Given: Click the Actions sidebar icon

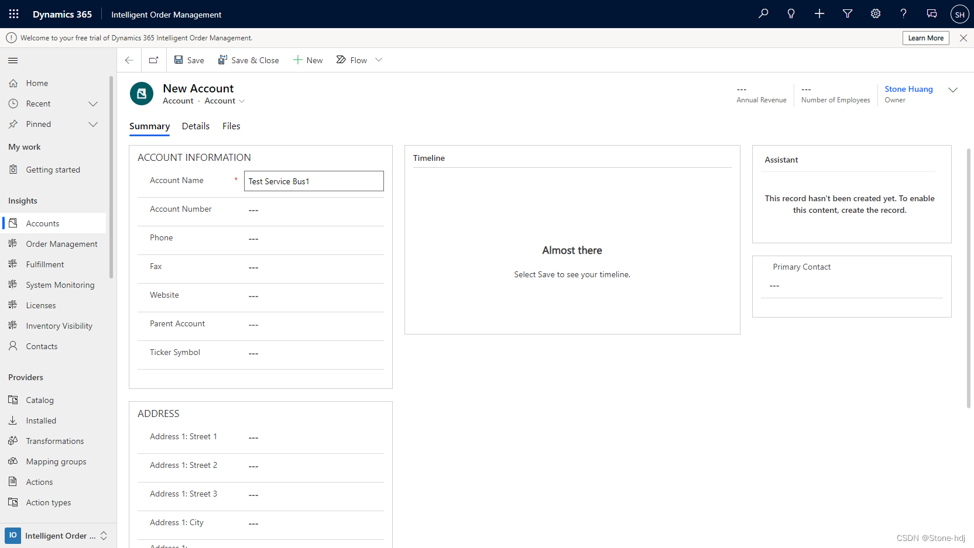Looking at the screenshot, I should point(13,482).
